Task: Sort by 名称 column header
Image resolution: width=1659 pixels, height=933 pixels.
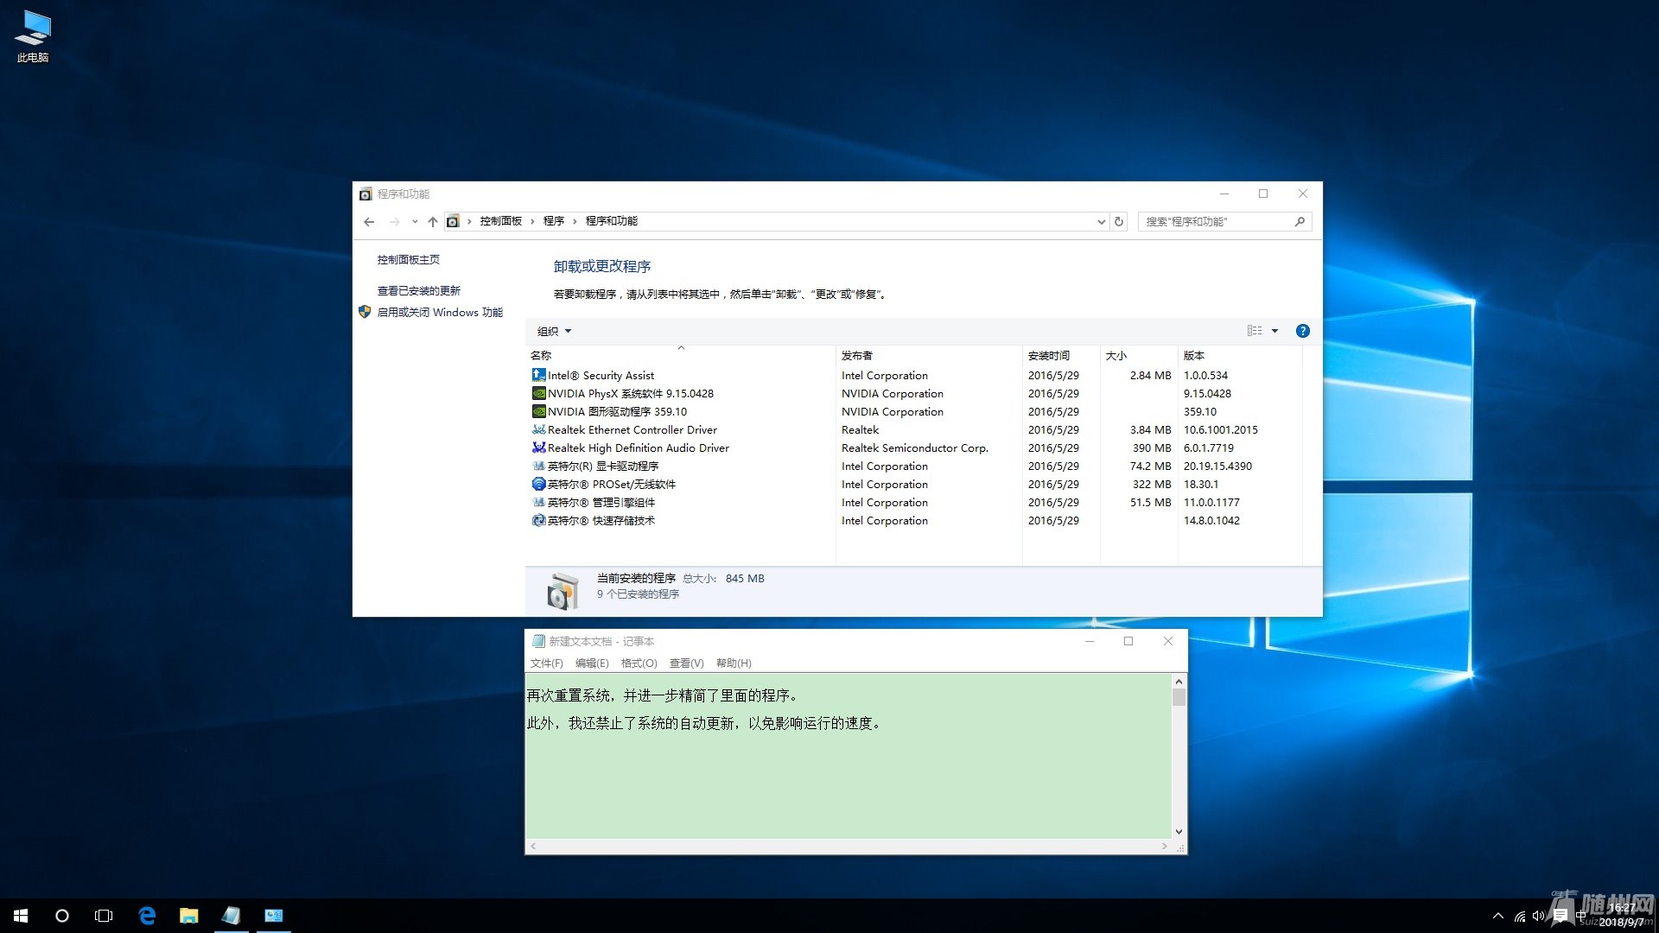Action: [680, 355]
